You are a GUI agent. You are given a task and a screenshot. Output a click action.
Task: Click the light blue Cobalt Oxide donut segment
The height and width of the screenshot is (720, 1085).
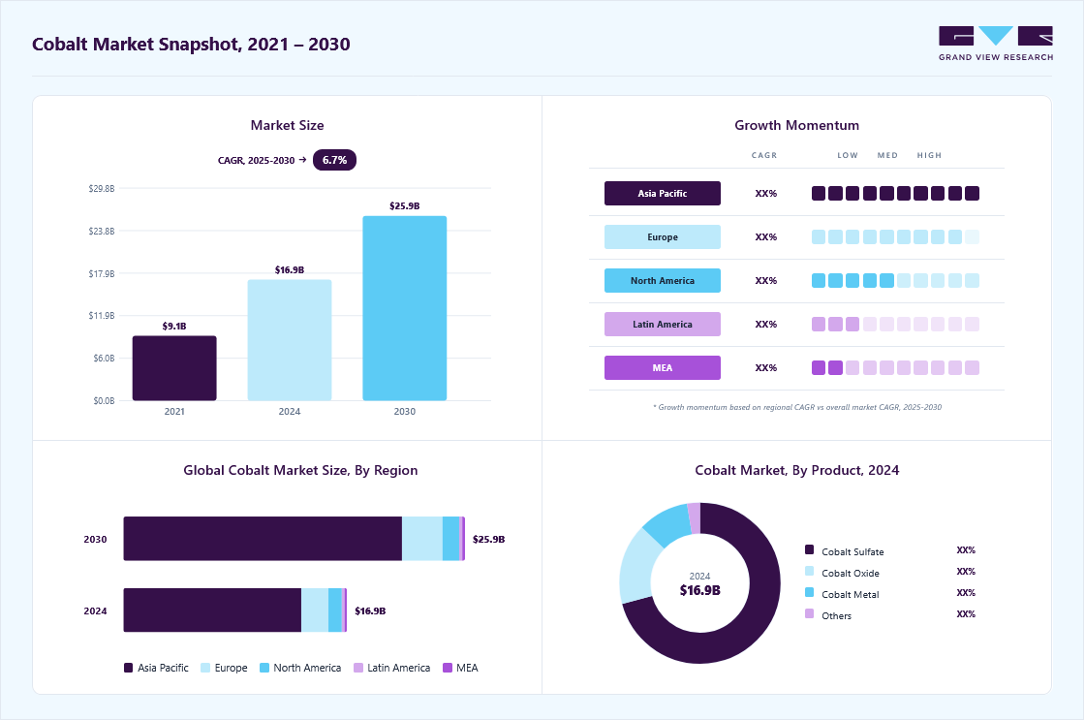tap(636, 569)
